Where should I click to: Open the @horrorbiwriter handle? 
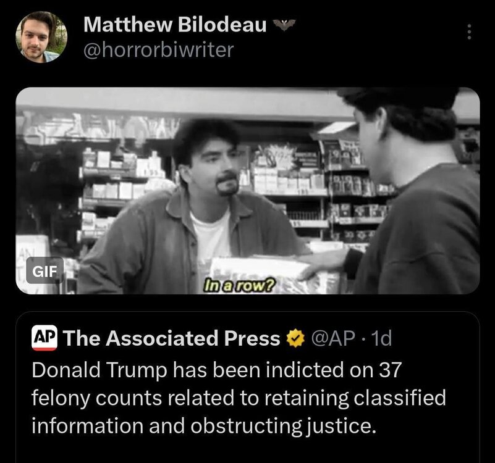(x=158, y=50)
